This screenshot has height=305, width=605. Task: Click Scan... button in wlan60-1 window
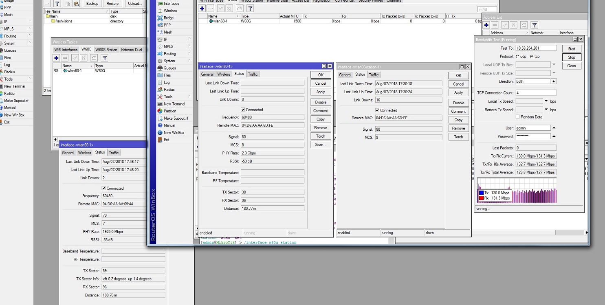[321, 145]
